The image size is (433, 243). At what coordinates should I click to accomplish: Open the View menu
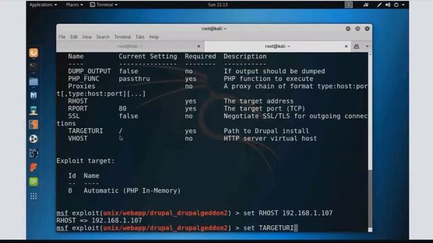[x=87, y=37]
